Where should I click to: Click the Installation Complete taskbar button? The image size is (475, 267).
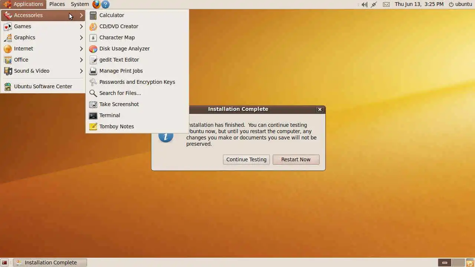pyautogui.click(x=50, y=263)
